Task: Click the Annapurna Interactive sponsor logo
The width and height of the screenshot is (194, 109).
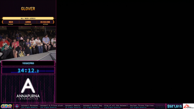Action: coord(28,89)
